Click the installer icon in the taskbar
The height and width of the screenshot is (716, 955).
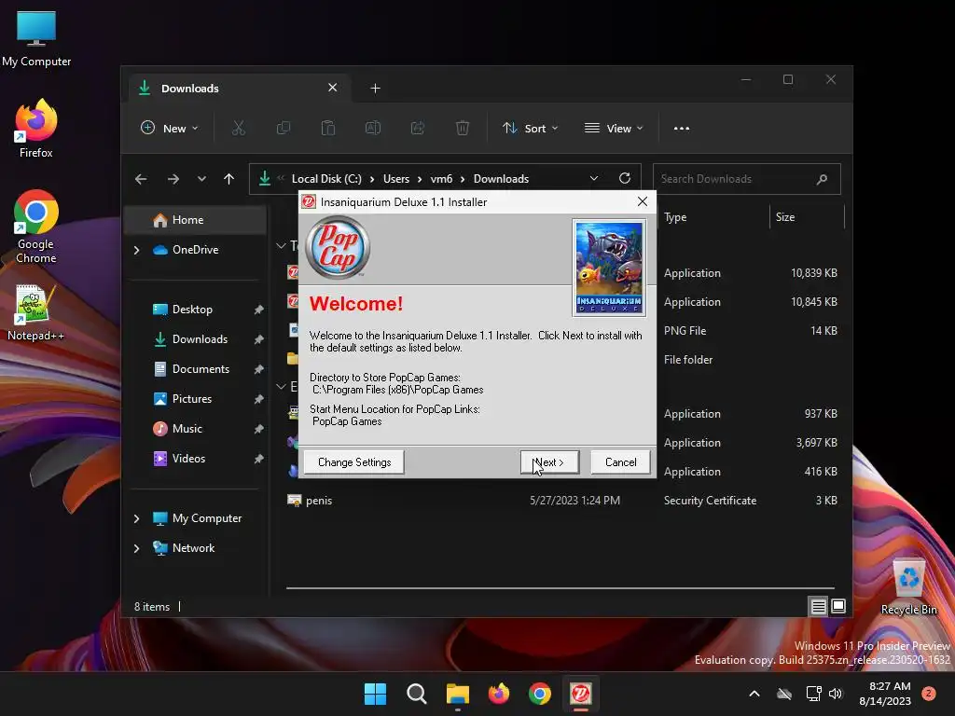tap(580, 694)
